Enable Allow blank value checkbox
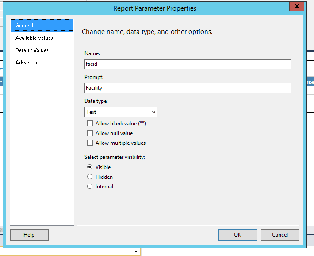This screenshot has height=256, width=314. coord(90,124)
